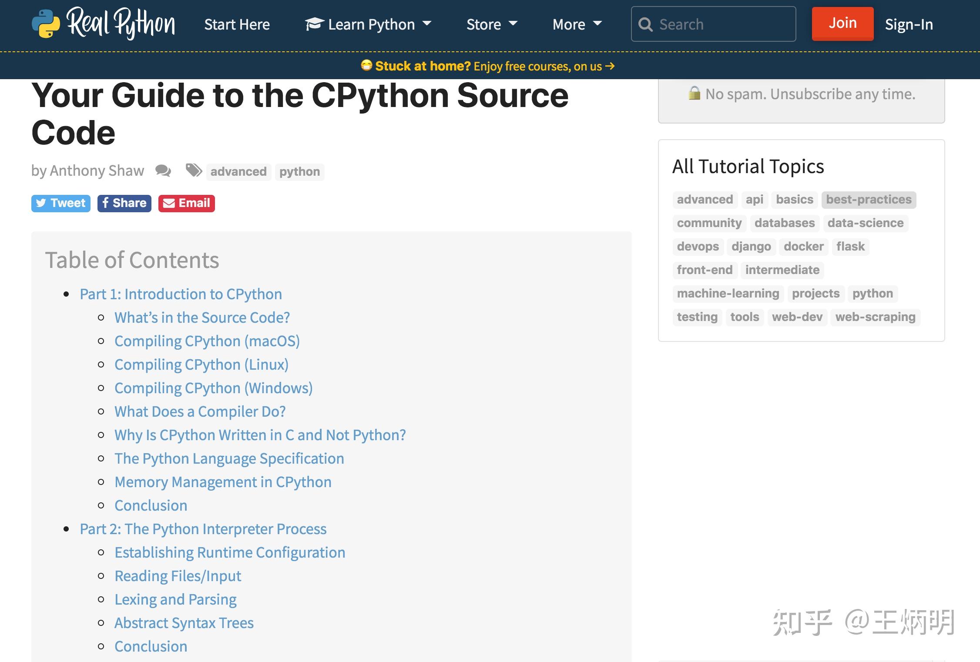
Task: Expand the More dropdown menu
Action: (x=577, y=24)
